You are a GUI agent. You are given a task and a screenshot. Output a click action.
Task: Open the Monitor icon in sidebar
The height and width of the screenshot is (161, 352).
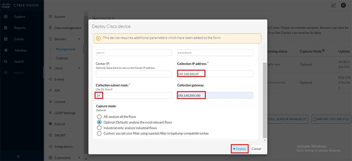(x=6, y=51)
